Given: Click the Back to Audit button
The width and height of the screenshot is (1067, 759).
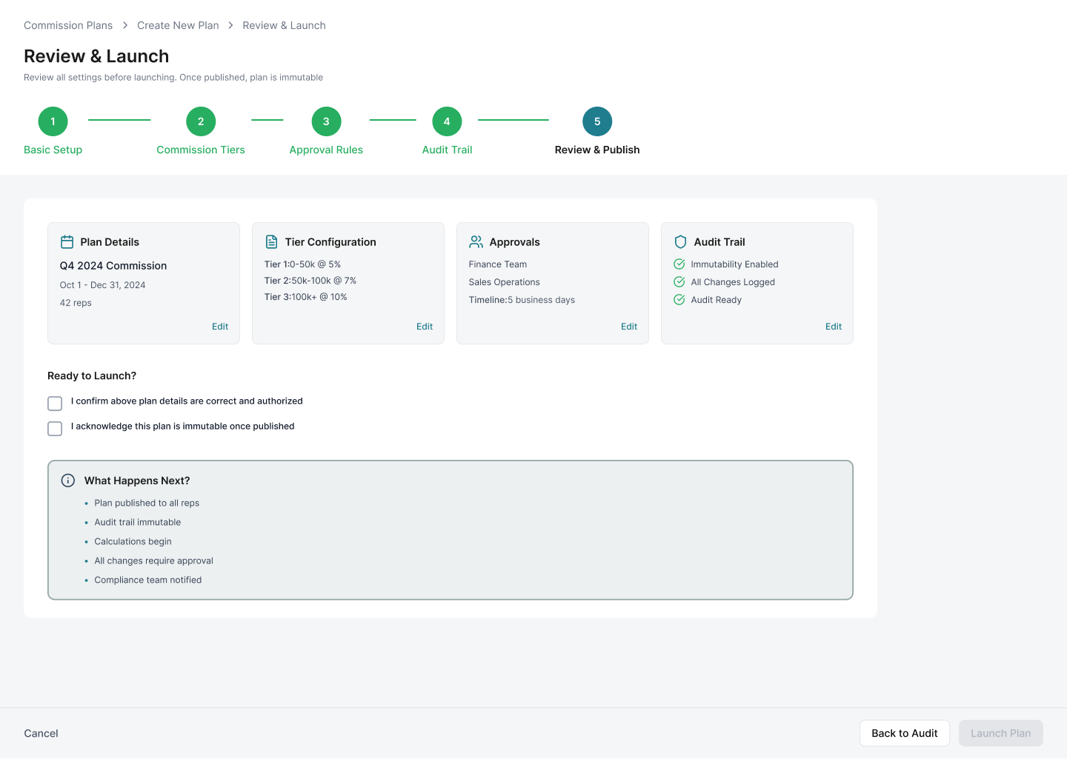Looking at the screenshot, I should pos(905,733).
